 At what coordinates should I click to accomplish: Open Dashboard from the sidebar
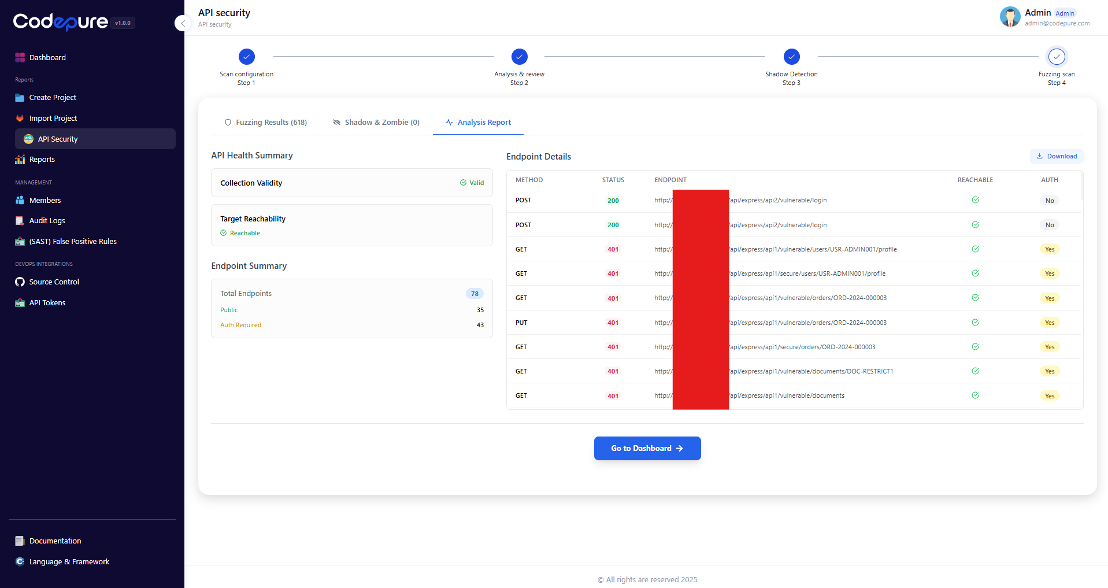click(x=47, y=57)
